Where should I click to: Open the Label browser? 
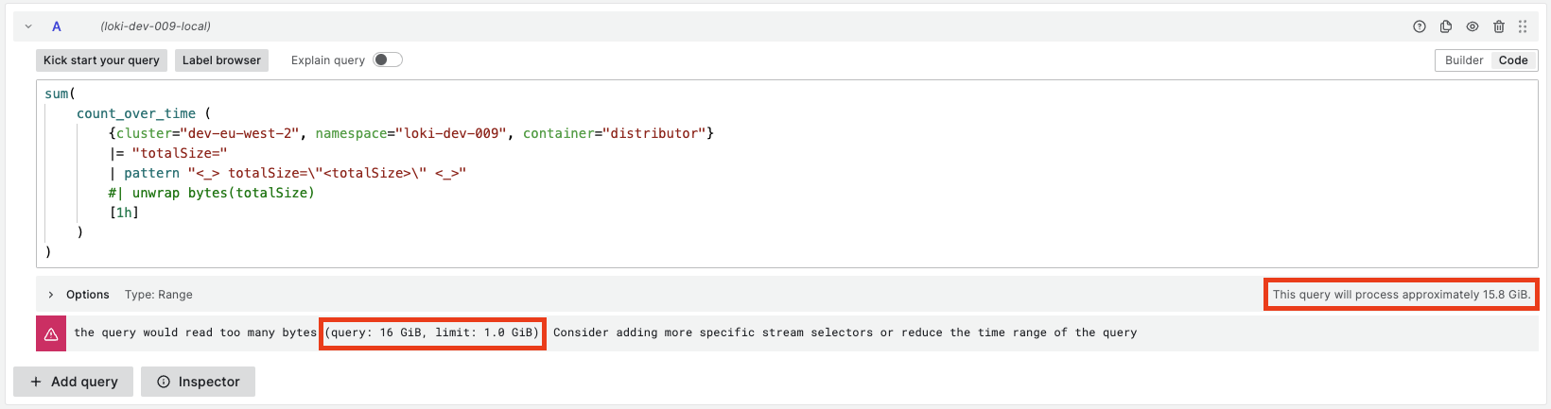pyautogui.click(x=221, y=60)
